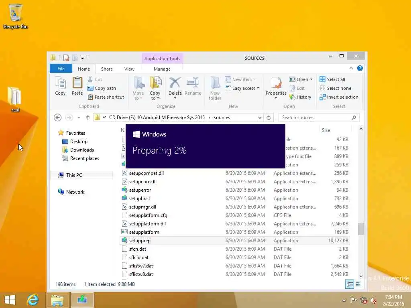Click the Action Center flag tray icon
Viewport: 411px width, 308px height.
[354, 300]
